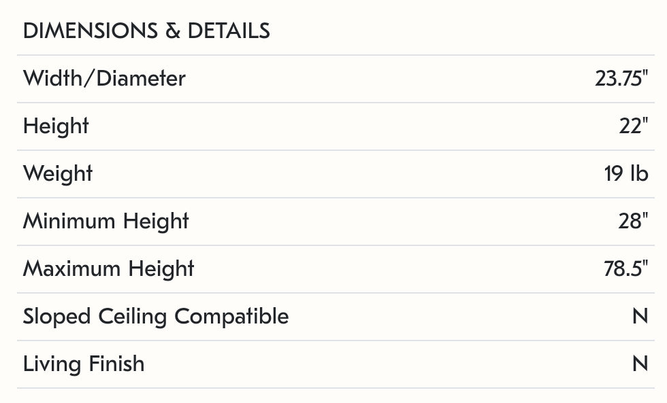
Task: Click the DIMENSIONS & DETAILS heading
Action: point(146,31)
